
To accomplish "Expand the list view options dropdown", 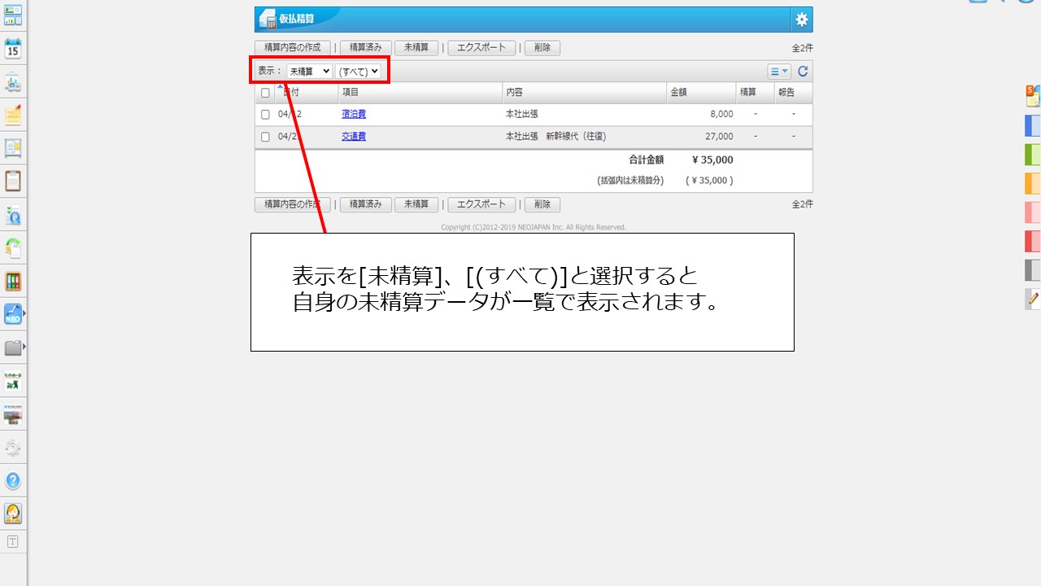I will point(779,72).
